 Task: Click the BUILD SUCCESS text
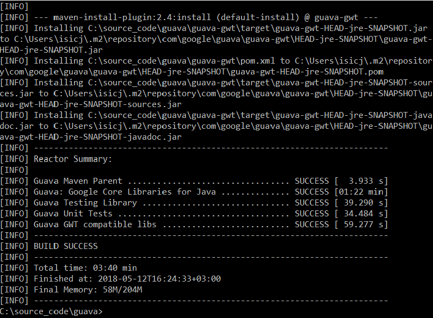click(x=66, y=246)
